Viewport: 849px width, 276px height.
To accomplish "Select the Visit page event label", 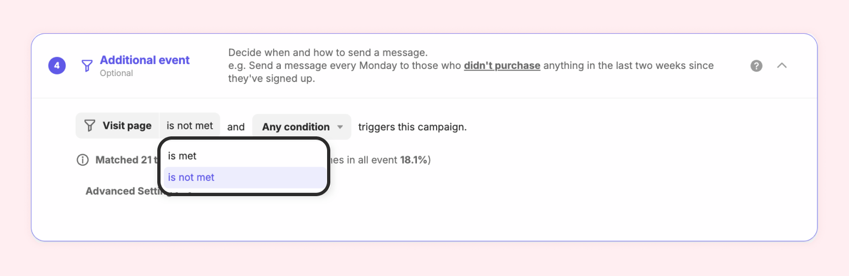I will point(127,126).
